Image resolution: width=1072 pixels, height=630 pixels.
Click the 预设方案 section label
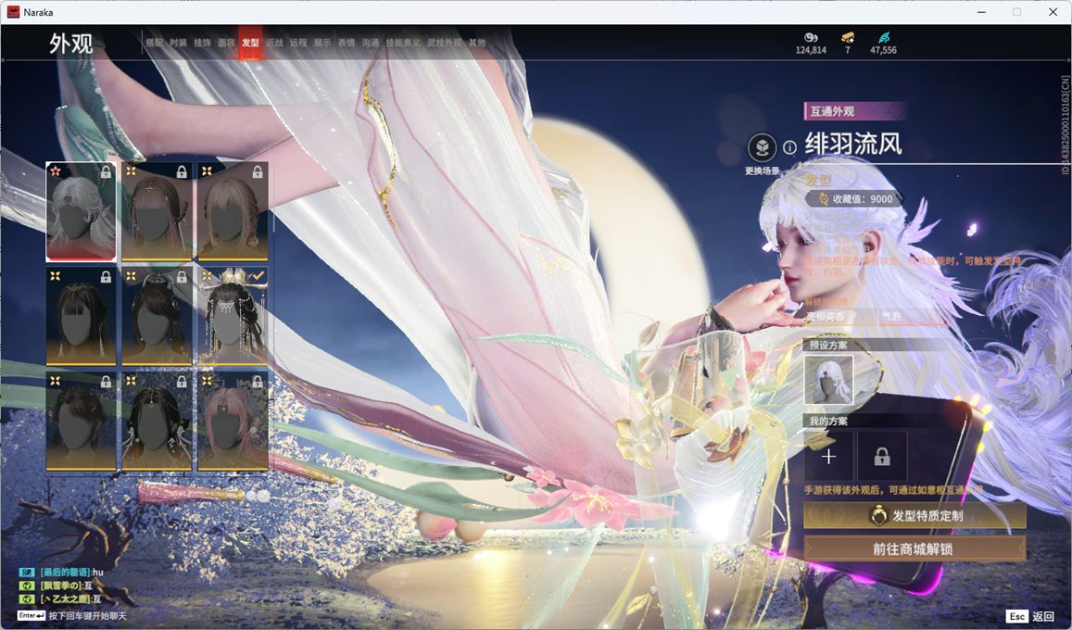(x=828, y=345)
